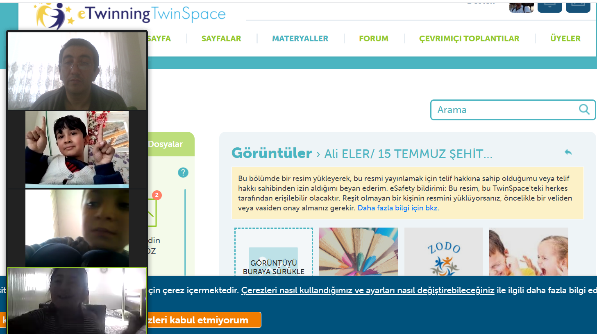597x334 pixels.
Task: Open the colored pencils image thumbnail
Action: click(359, 252)
